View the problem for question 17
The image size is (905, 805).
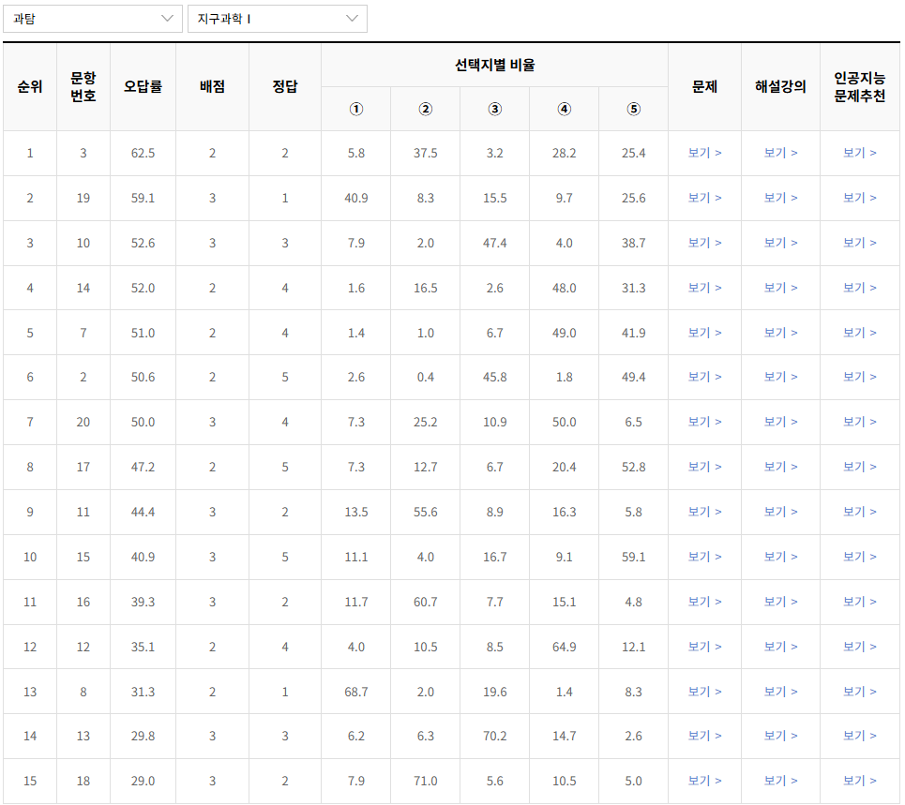click(x=704, y=468)
